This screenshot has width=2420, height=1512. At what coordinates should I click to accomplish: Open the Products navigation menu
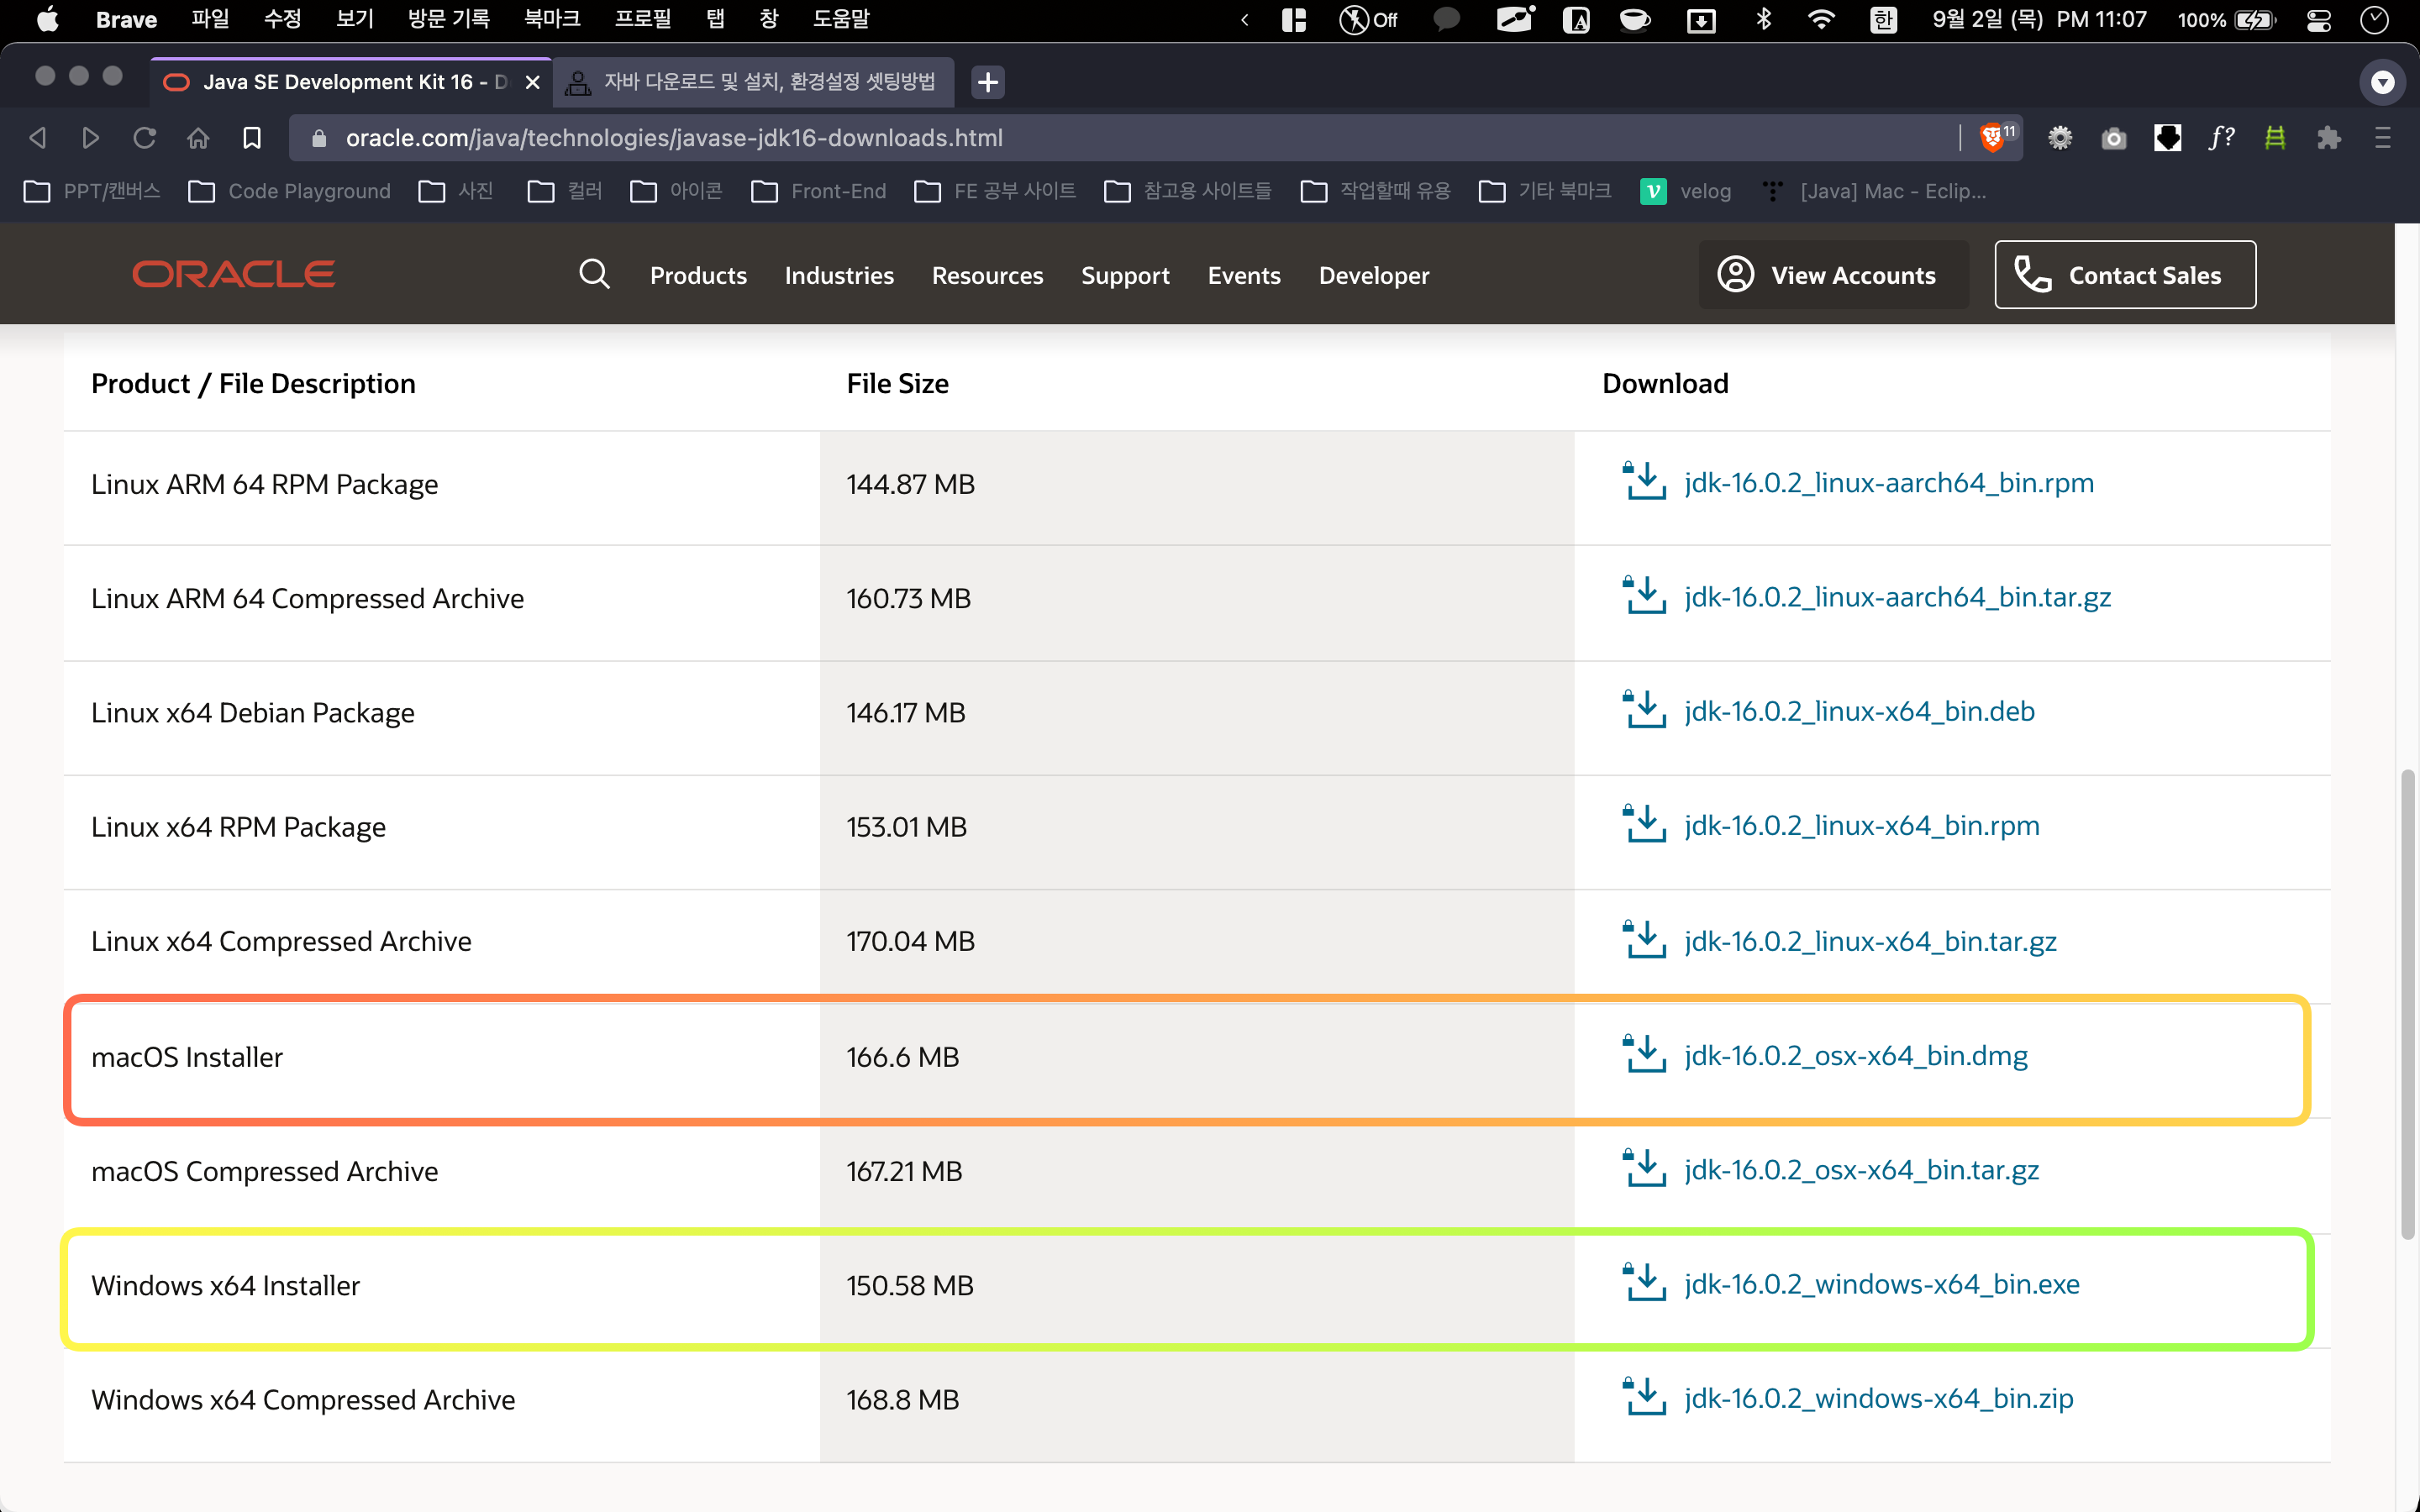point(698,275)
